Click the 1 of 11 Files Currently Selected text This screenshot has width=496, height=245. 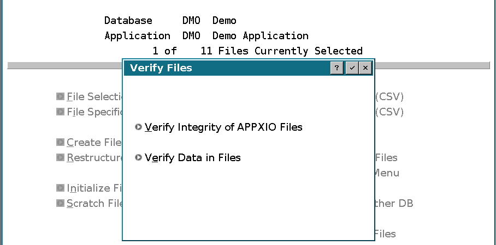tap(257, 51)
